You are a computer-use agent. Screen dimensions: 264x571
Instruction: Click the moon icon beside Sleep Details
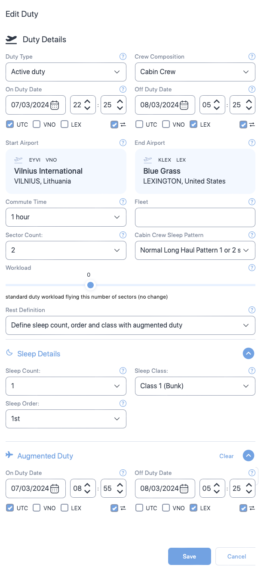9,353
